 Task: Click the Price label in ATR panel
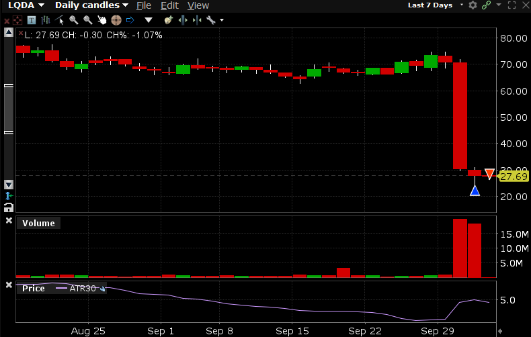[x=33, y=288]
